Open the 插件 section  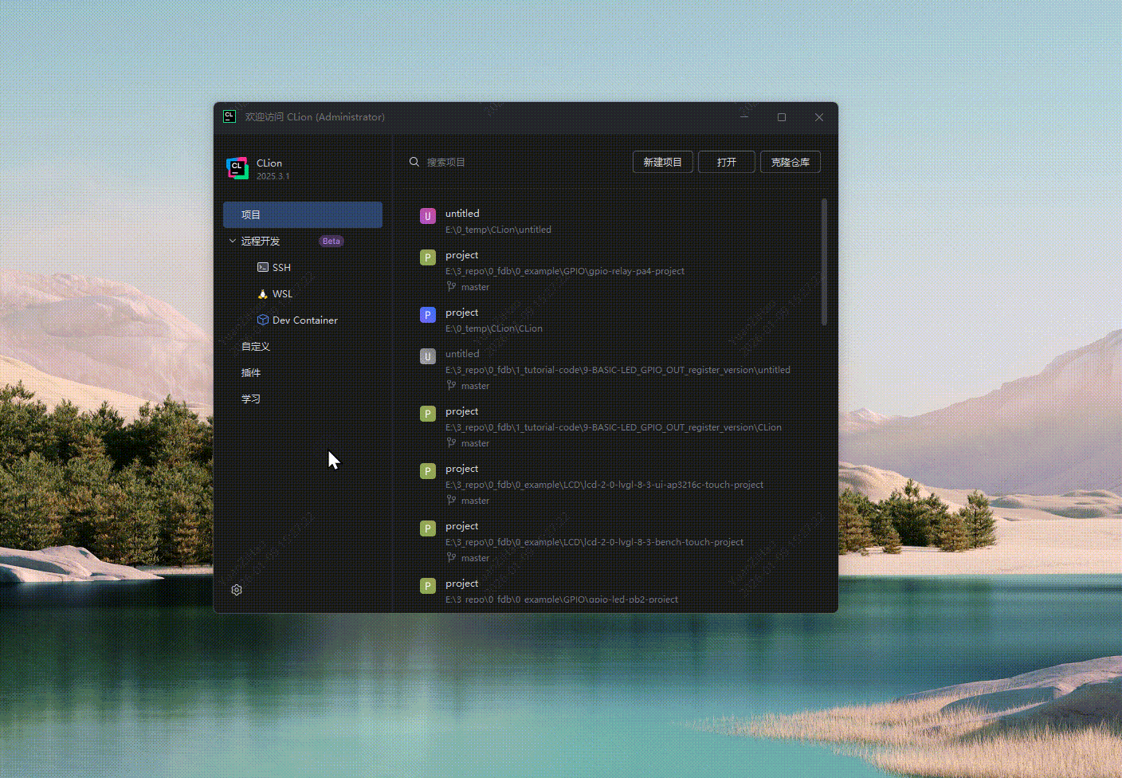point(250,372)
